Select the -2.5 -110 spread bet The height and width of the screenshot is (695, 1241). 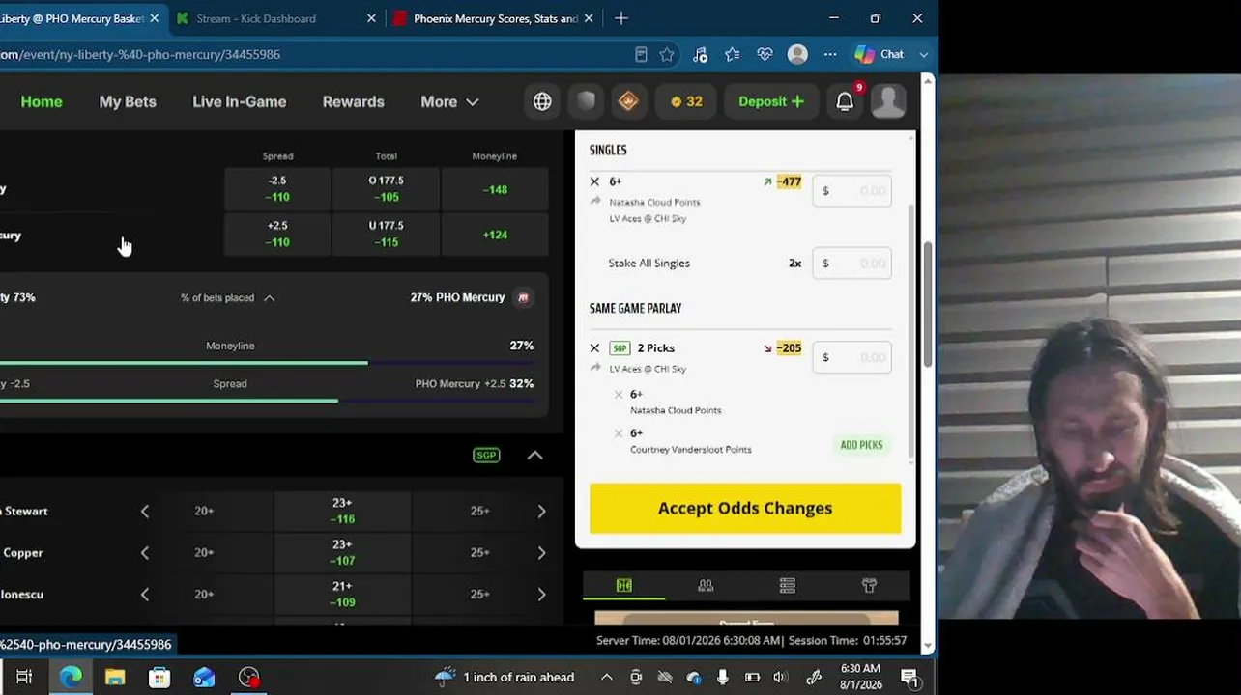[x=277, y=189]
